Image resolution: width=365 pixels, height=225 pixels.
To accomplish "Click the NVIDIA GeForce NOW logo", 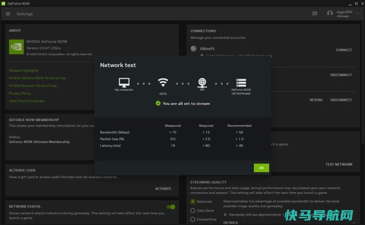I will [16, 47].
